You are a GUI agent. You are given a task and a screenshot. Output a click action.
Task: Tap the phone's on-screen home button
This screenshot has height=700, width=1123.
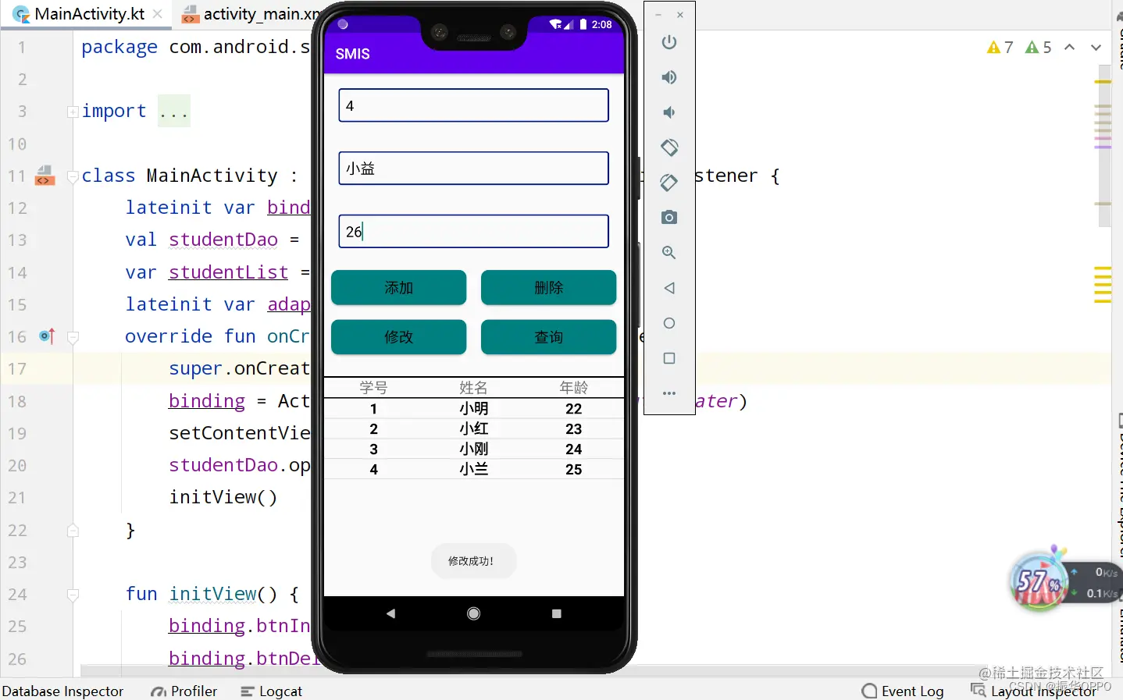pyautogui.click(x=473, y=613)
